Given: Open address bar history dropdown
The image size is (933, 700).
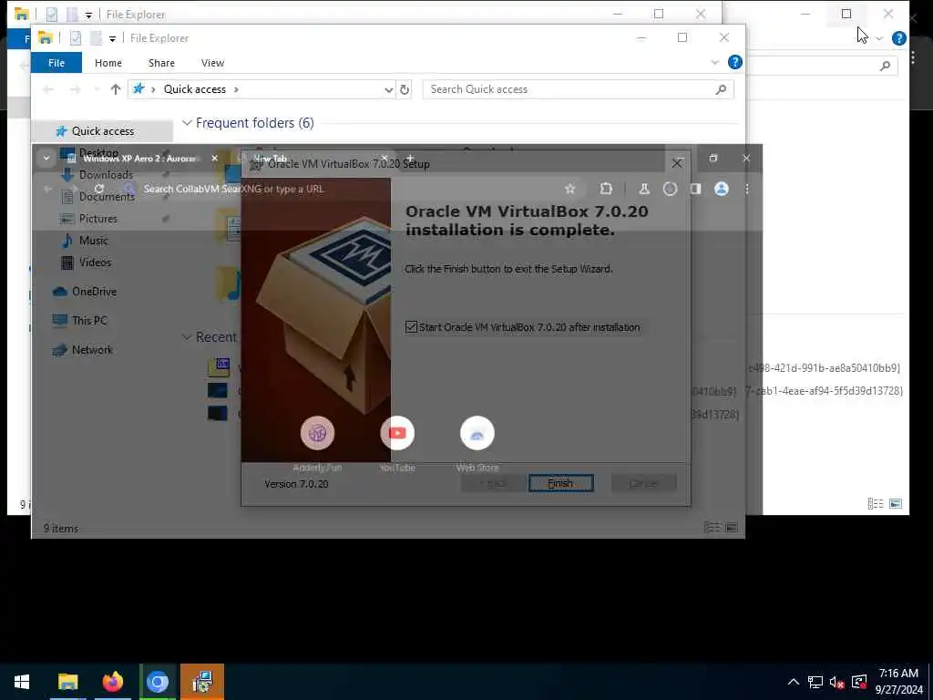Looking at the screenshot, I should (388, 89).
